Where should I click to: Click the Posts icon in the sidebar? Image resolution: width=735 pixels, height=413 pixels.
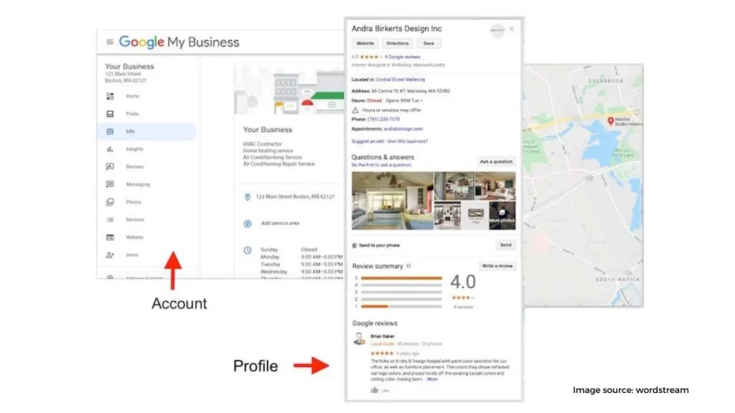pyautogui.click(x=110, y=114)
